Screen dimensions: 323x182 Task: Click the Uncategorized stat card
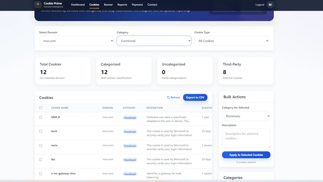(x=185, y=71)
